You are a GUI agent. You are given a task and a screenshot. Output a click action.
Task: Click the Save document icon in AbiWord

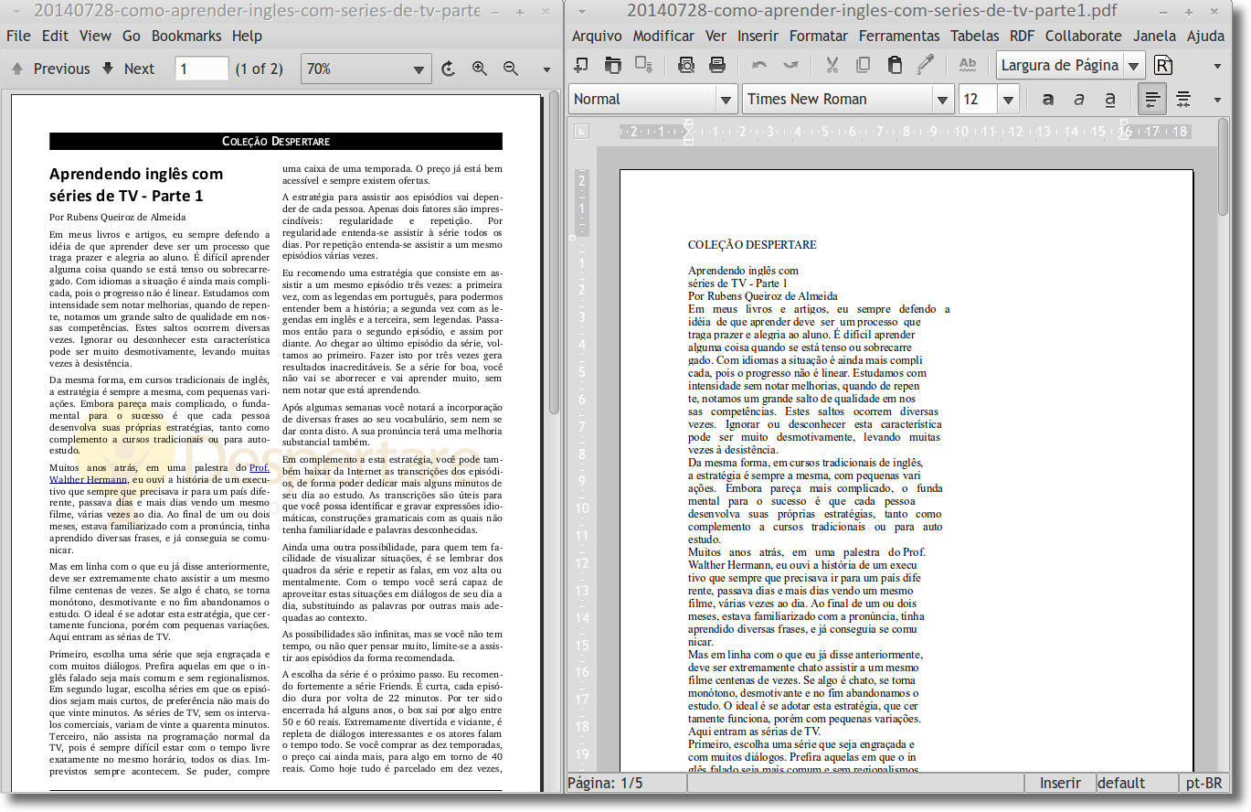point(644,65)
